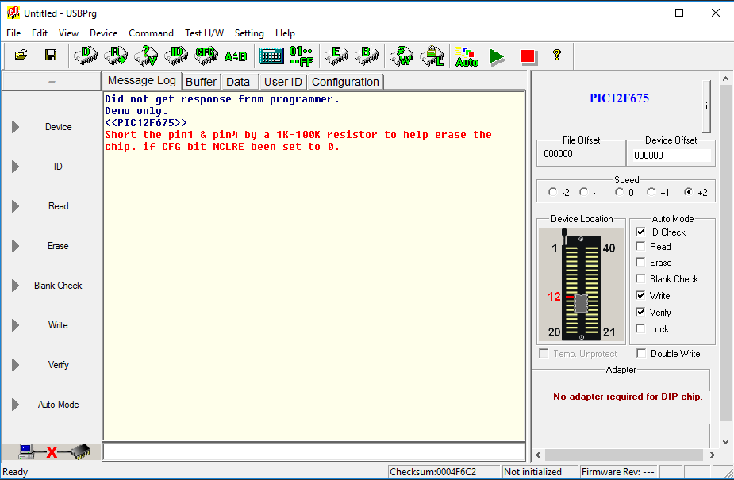Click the right panel vertical scrollbar
This screenshot has height=480, width=734.
point(725,260)
